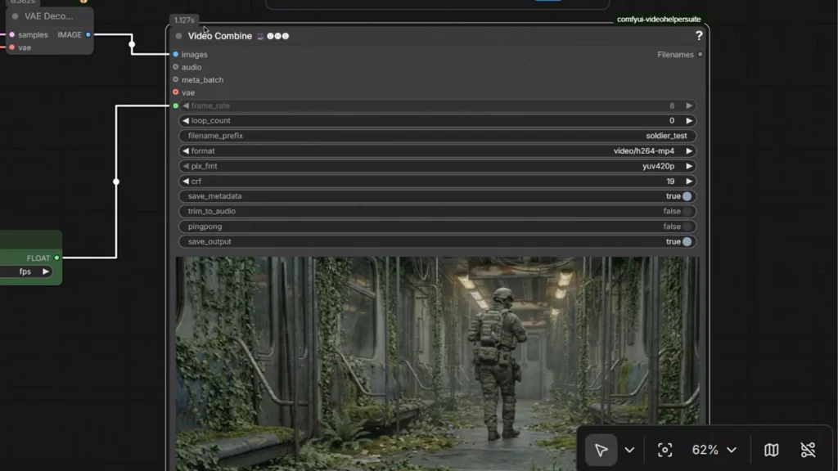Click the fit view to frame icon
Viewport: 838px width, 471px height.
click(665, 451)
